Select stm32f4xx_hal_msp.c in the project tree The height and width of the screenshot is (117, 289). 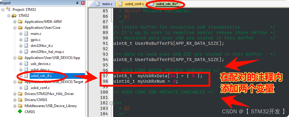pyautogui.click(x=47, y=52)
